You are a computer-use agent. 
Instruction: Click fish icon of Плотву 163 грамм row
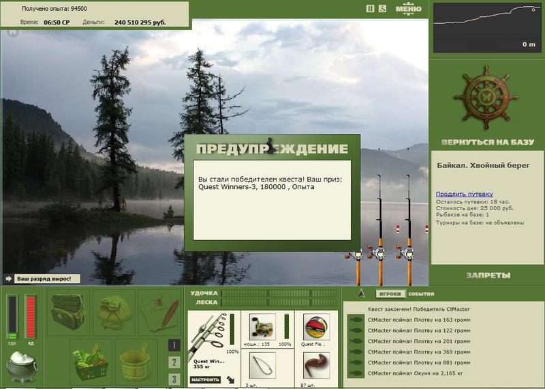point(356,320)
